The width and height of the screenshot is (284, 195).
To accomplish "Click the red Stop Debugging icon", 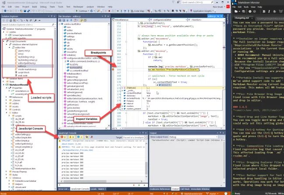I will pyautogui.click(x=109, y=11).
